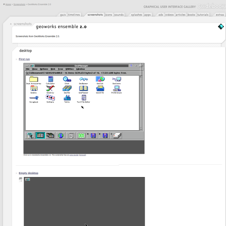
Task: Open the Clock application icon
Action: click(x=67, y=80)
